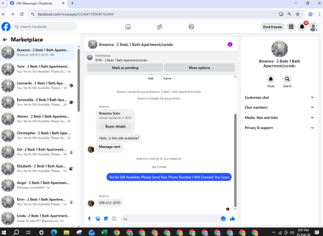Click the blue 'Yes Its Still Available' message
This screenshot has height=236, width=323.
tap(169, 177)
